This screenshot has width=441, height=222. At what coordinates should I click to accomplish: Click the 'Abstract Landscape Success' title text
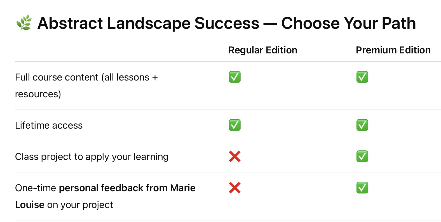(x=148, y=23)
